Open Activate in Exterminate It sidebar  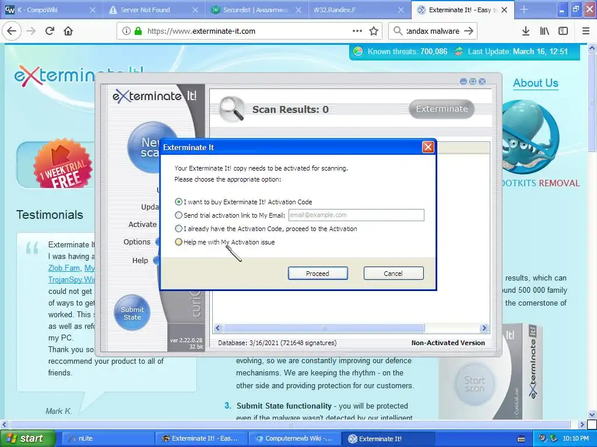point(142,224)
